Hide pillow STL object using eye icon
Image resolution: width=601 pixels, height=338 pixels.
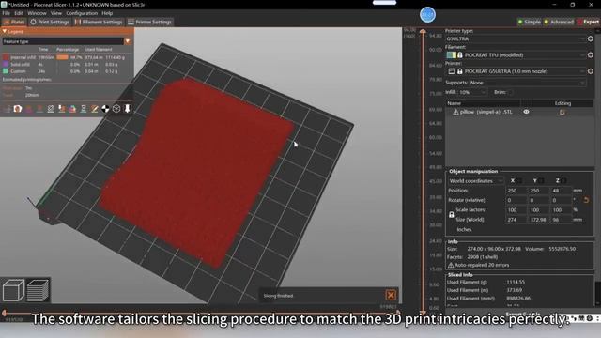pos(526,112)
